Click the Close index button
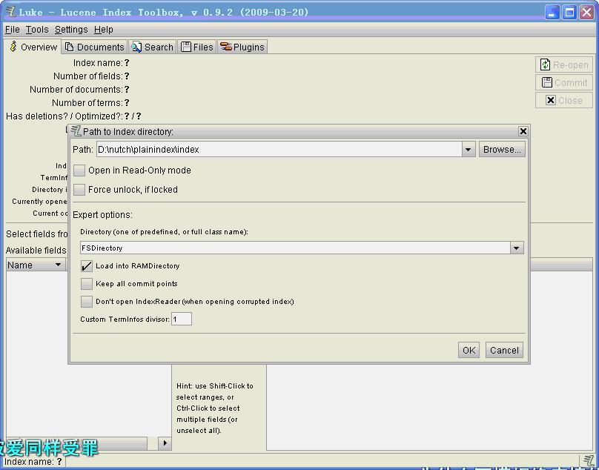This screenshot has width=599, height=470. point(564,100)
